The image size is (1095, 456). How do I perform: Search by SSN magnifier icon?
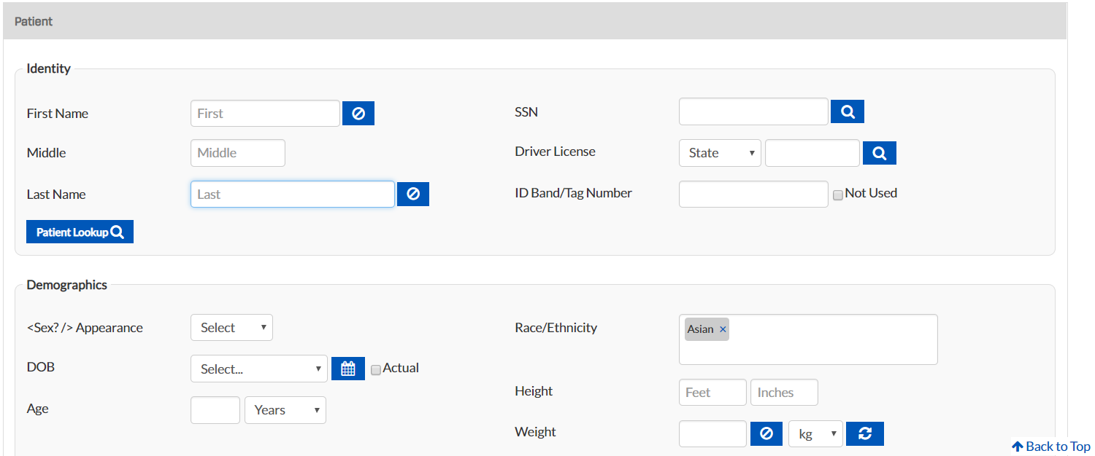click(848, 111)
